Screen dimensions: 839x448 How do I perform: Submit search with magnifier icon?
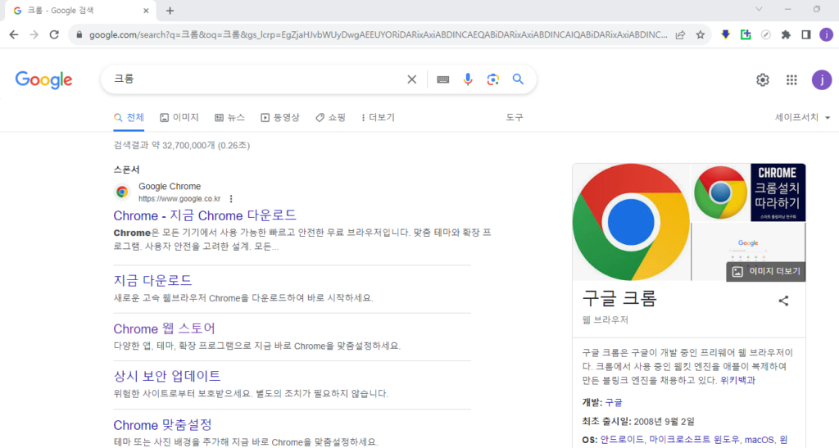click(x=518, y=79)
